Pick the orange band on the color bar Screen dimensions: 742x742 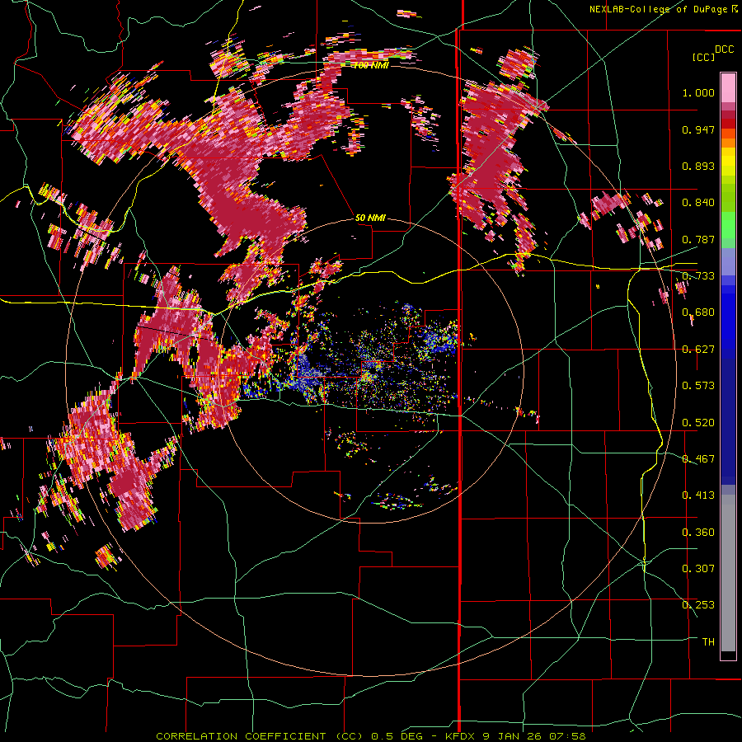tap(728, 143)
